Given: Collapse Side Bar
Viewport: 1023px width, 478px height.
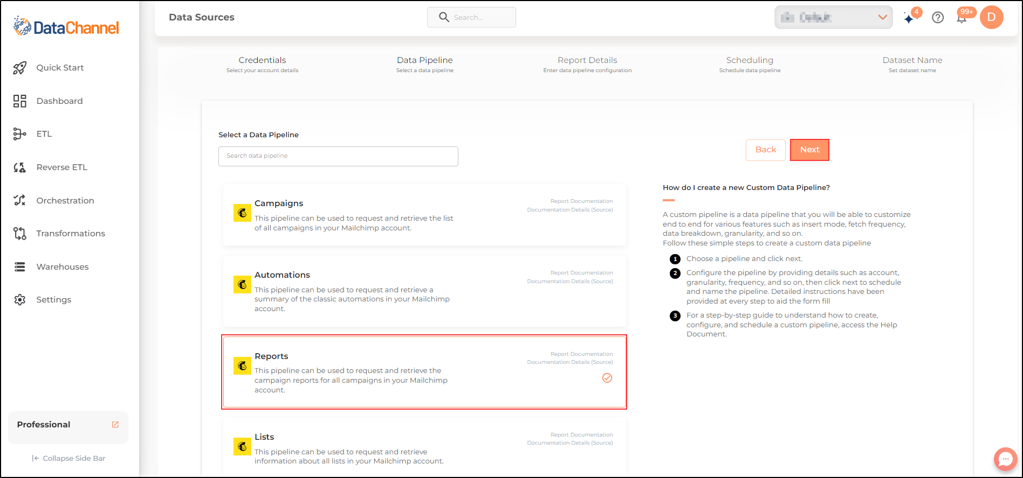Looking at the screenshot, I should [x=68, y=459].
